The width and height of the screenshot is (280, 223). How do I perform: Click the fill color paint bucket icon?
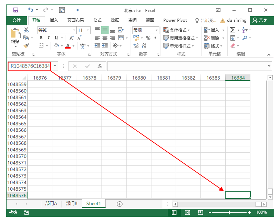click(x=56, y=46)
